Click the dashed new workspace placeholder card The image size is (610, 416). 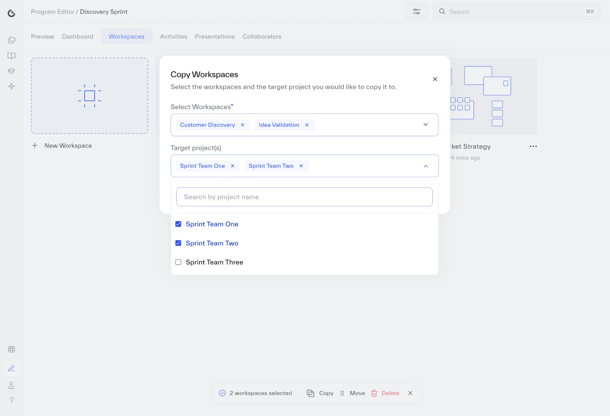click(x=89, y=96)
